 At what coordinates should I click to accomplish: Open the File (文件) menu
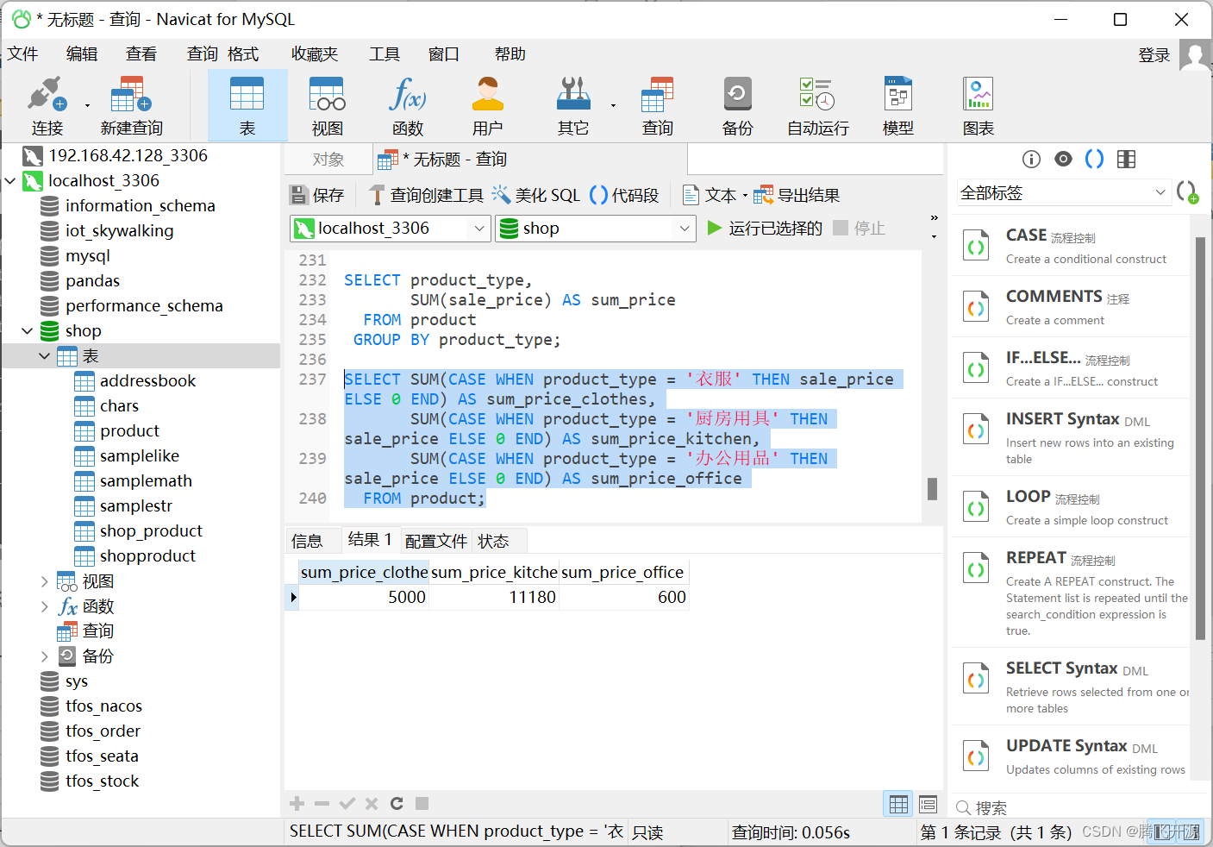click(23, 54)
